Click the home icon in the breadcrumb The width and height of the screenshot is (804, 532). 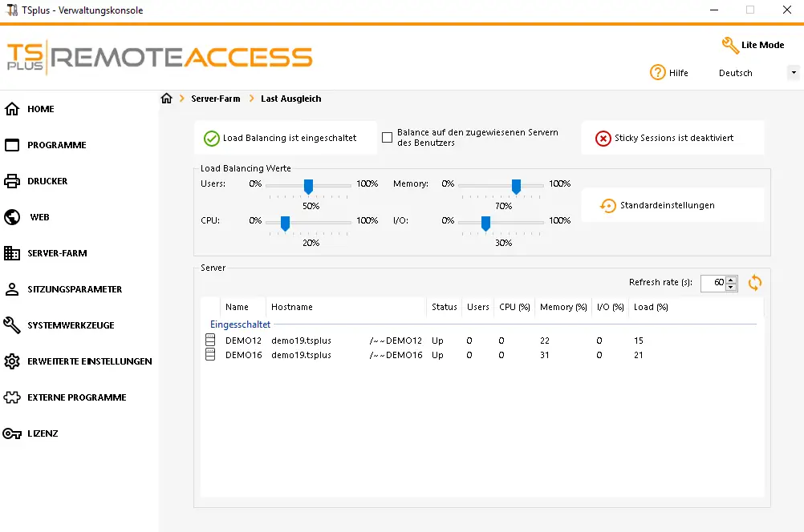click(x=167, y=99)
